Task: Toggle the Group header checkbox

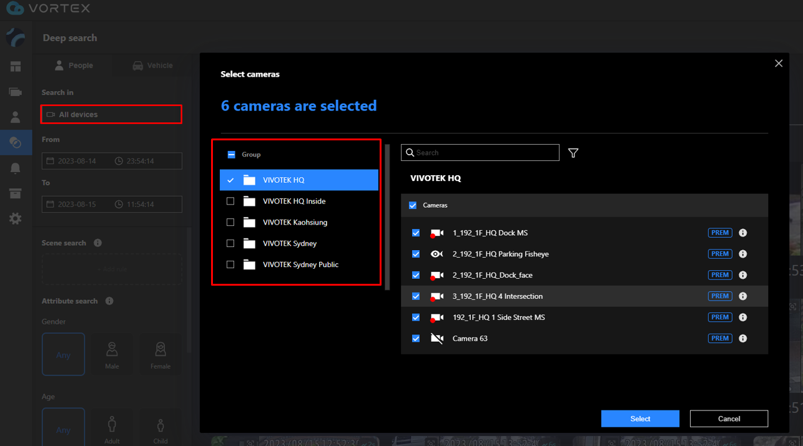Action: (x=231, y=155)
